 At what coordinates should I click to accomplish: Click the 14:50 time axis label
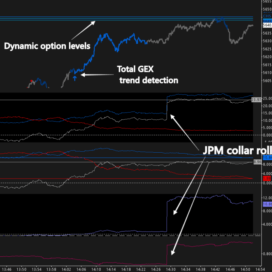point(245,269)
